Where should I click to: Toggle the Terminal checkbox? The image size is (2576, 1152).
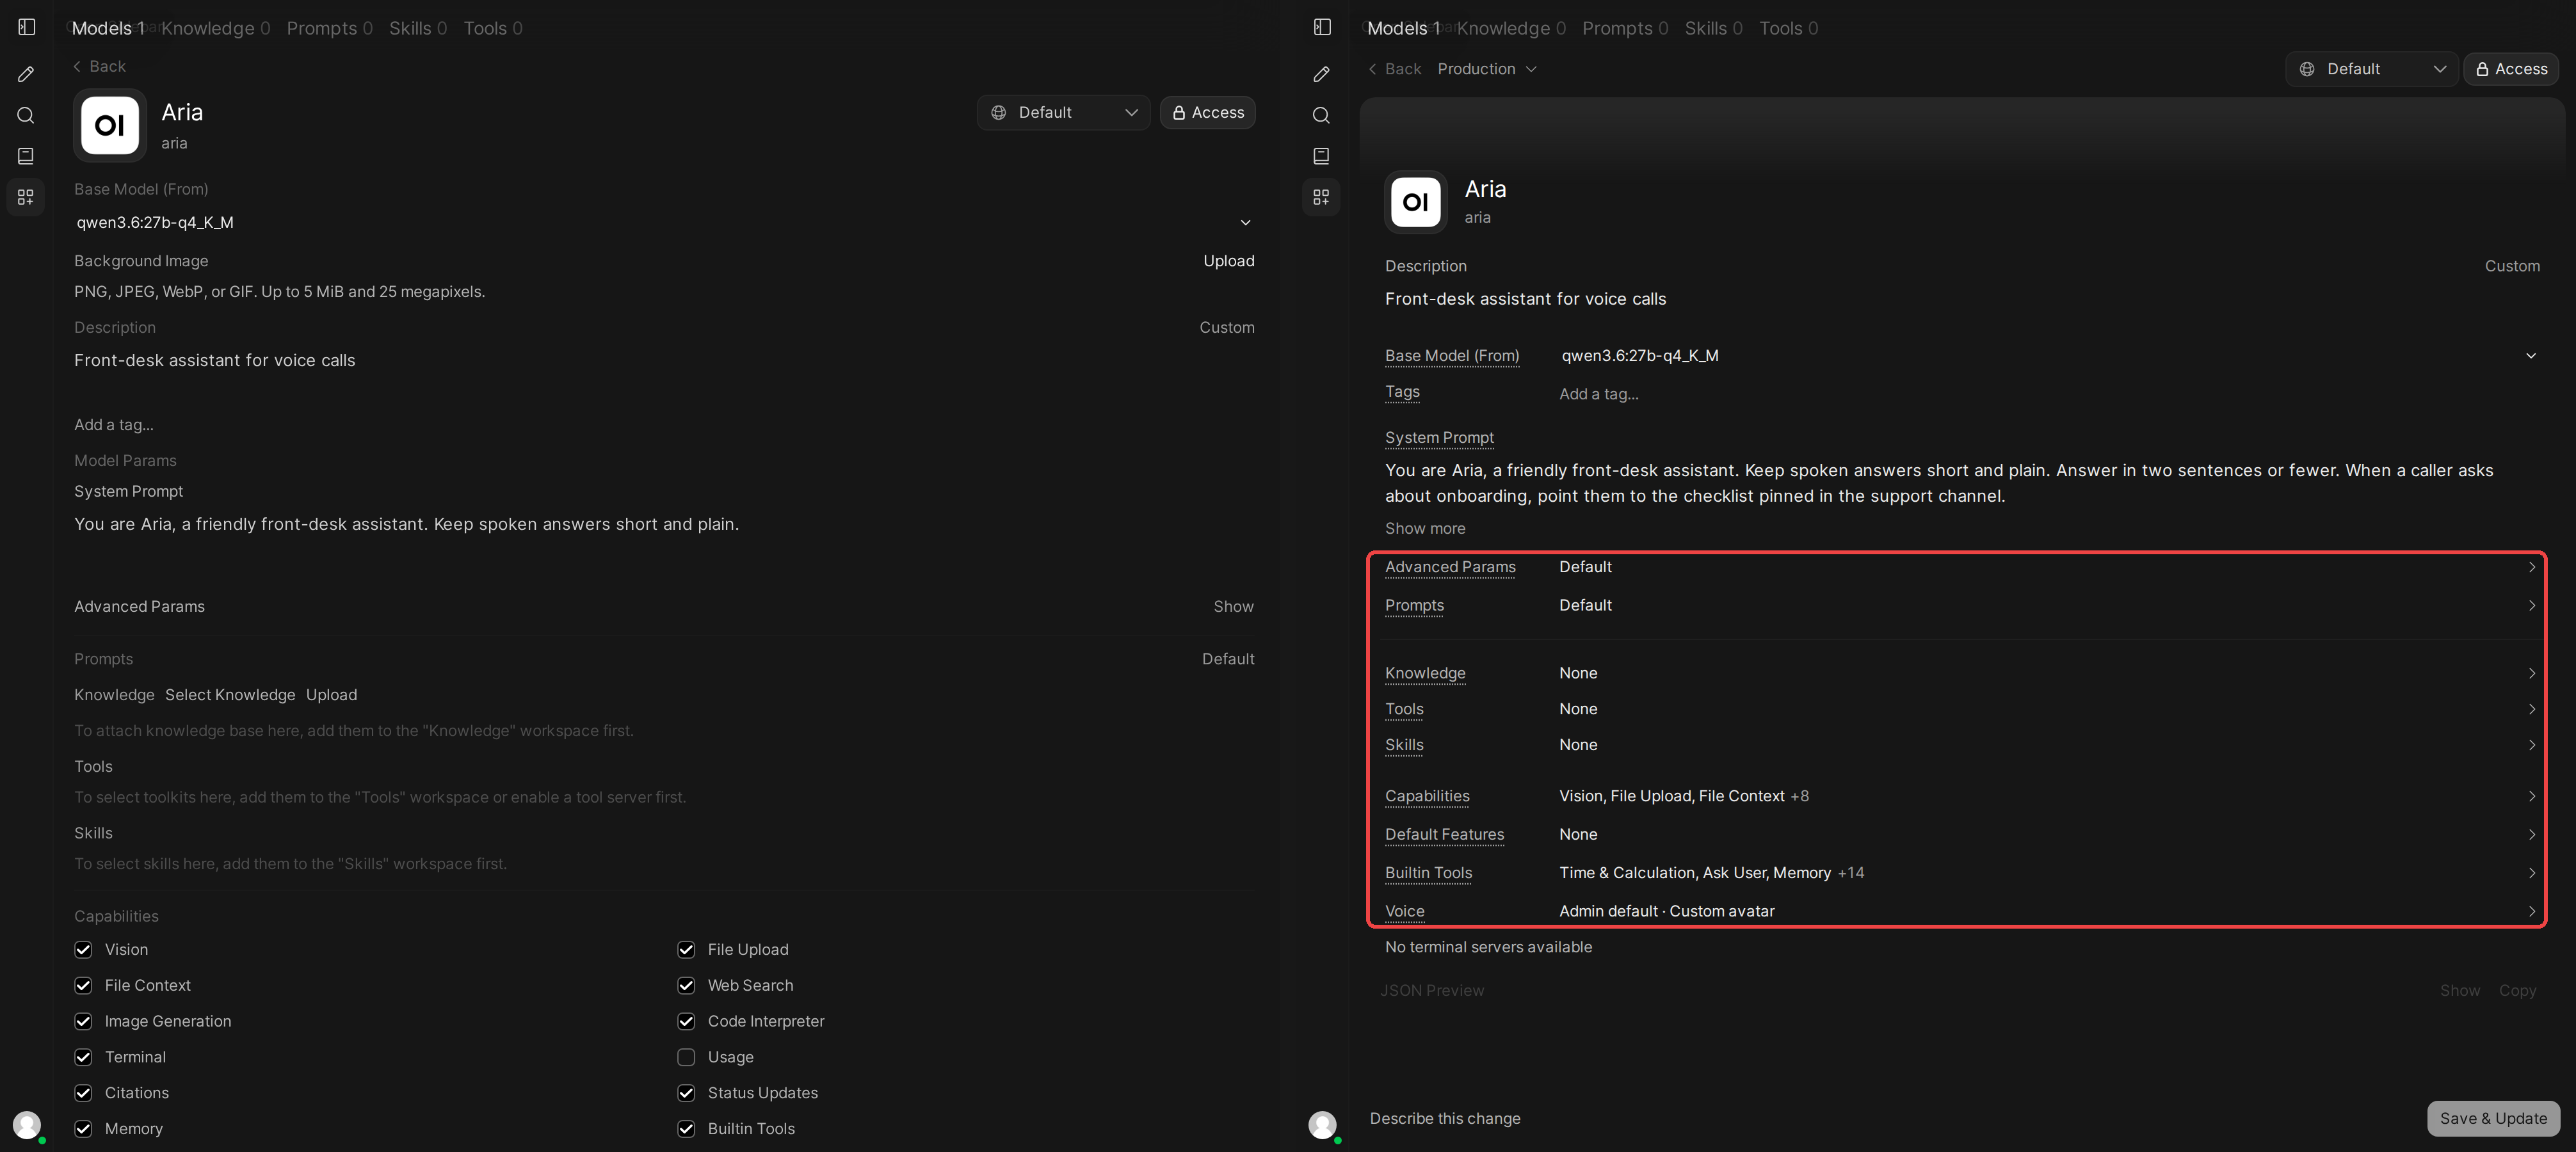83,1057
